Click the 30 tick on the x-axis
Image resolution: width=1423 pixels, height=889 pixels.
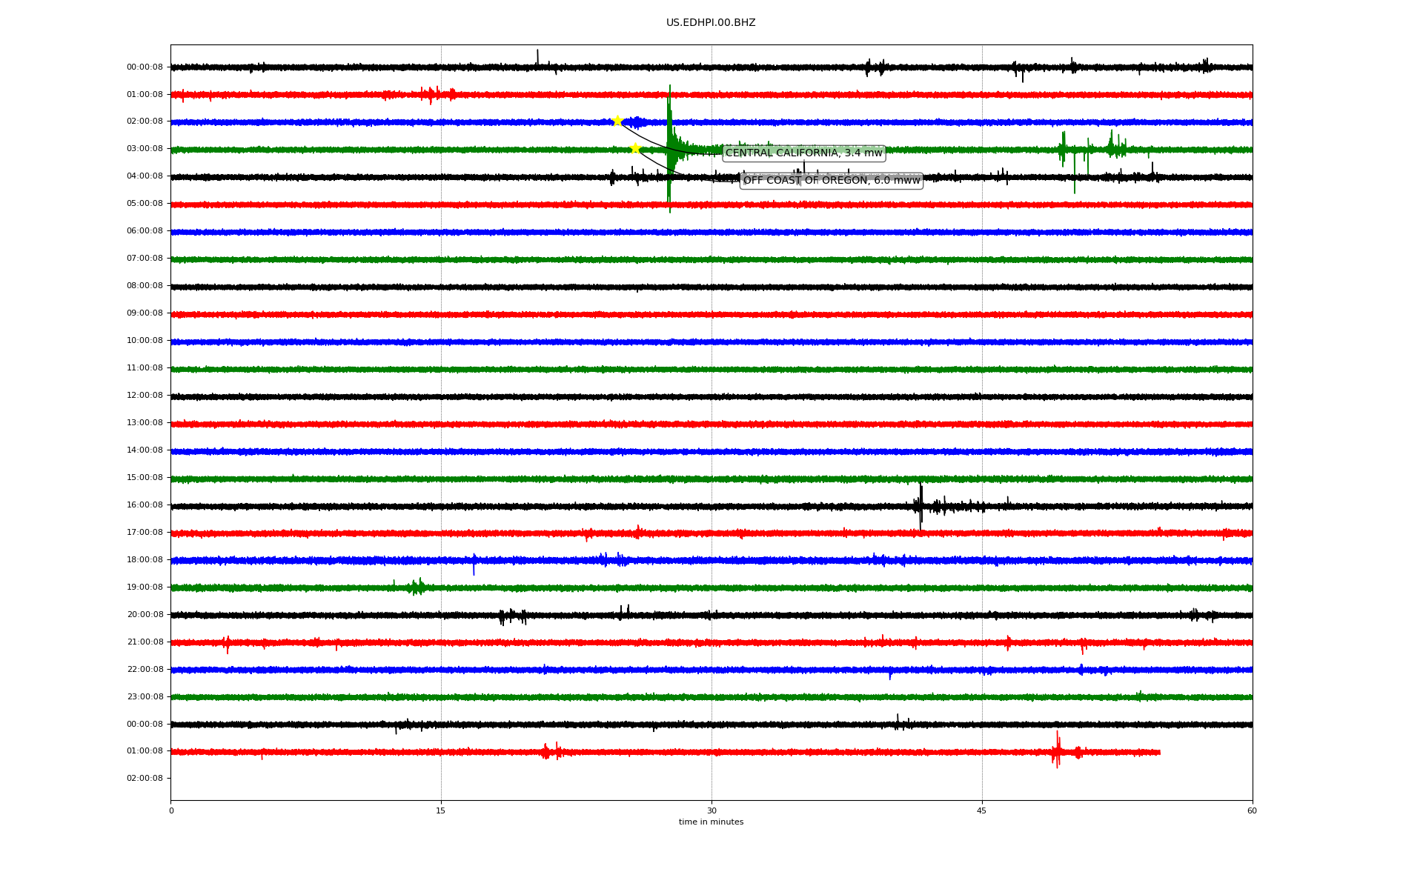[x=711, y=810]
